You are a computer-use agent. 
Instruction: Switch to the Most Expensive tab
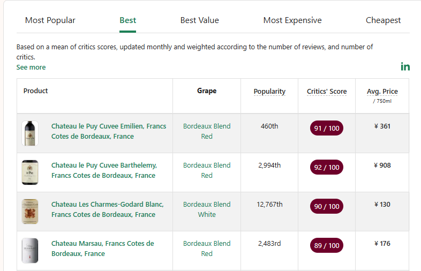pyautogui.click(x=292, y=20)
